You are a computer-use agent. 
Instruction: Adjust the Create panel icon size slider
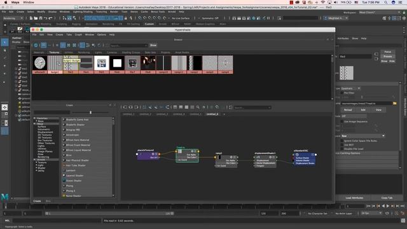[90, 113]
